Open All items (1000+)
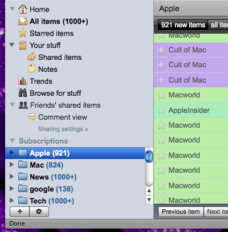The image size is (228, 232). pos(59,21)
